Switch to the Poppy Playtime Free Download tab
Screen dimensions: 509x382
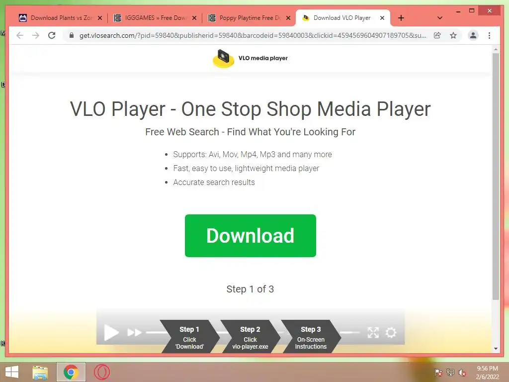pos(249,18)
